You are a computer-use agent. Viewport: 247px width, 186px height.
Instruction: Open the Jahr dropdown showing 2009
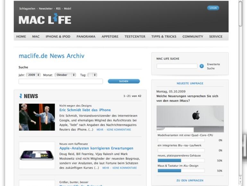(x=33, y=75)
